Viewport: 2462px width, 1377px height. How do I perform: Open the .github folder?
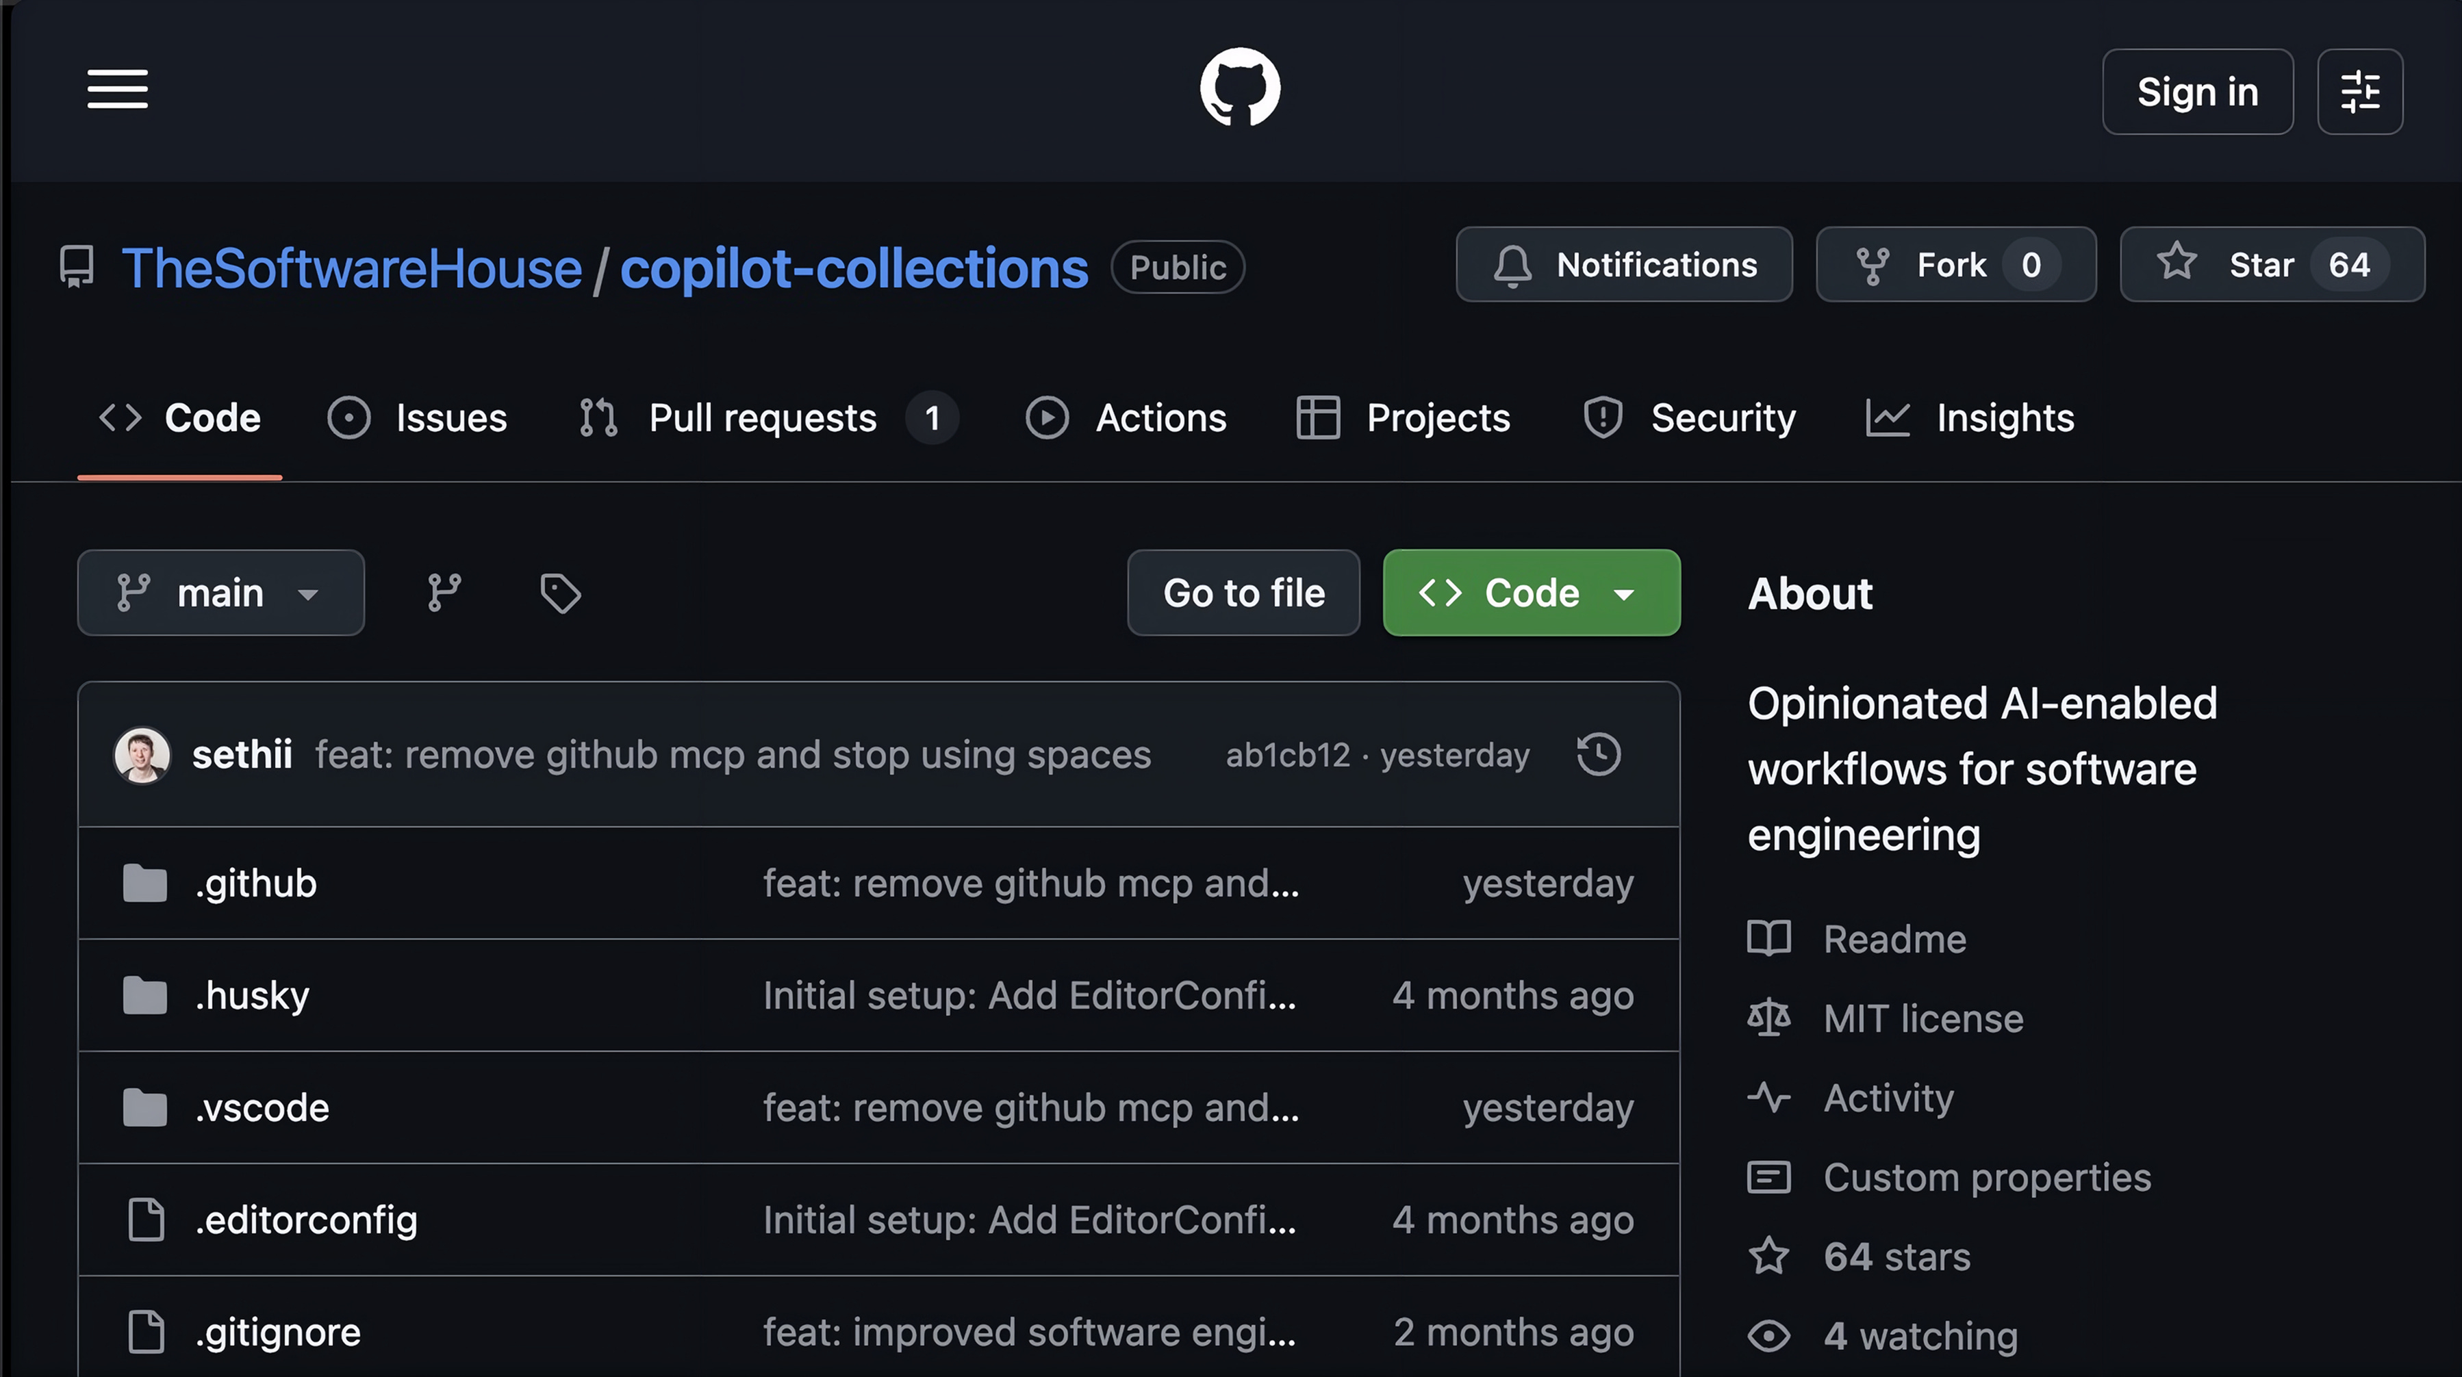click(256, 883)
